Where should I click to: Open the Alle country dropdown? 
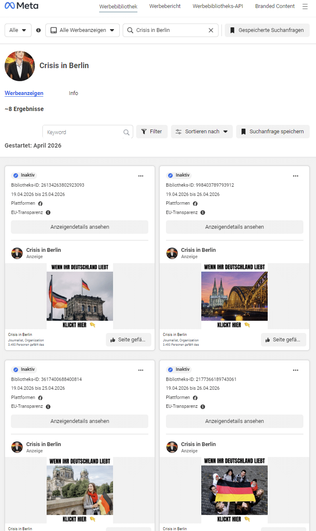18,30
